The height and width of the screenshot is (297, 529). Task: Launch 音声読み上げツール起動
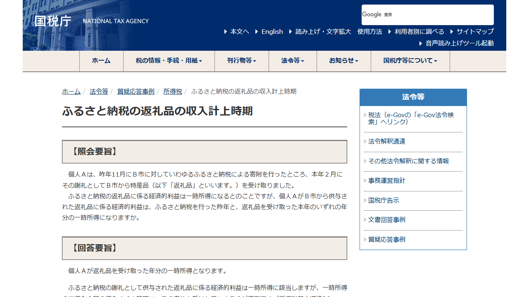tap(460, 43)
